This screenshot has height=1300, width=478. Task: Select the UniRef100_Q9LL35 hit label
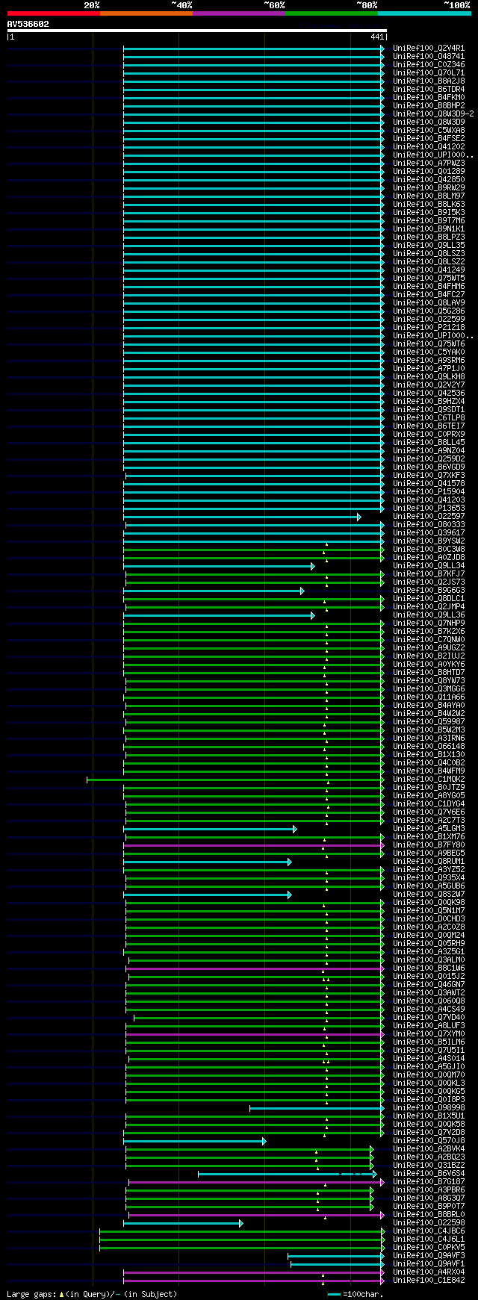429,245
